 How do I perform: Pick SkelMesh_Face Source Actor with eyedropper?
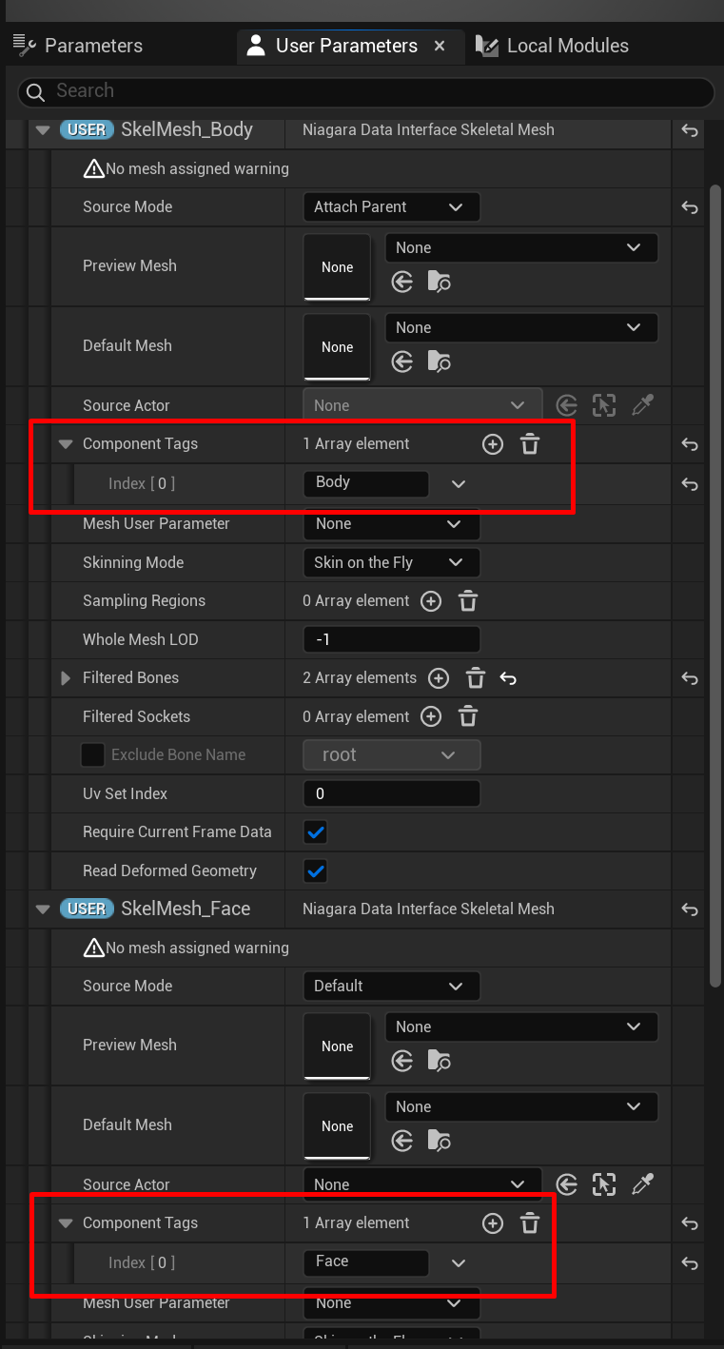(643, 1184)
